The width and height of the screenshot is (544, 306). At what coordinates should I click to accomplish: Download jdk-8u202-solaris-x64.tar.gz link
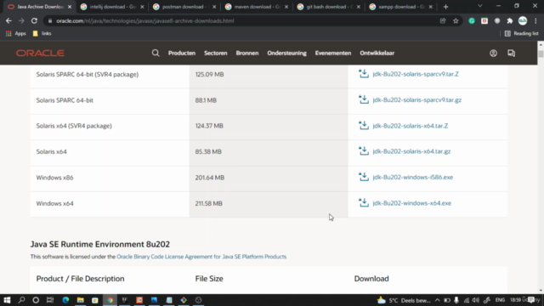pyautogui.click(x=411, y=151)
